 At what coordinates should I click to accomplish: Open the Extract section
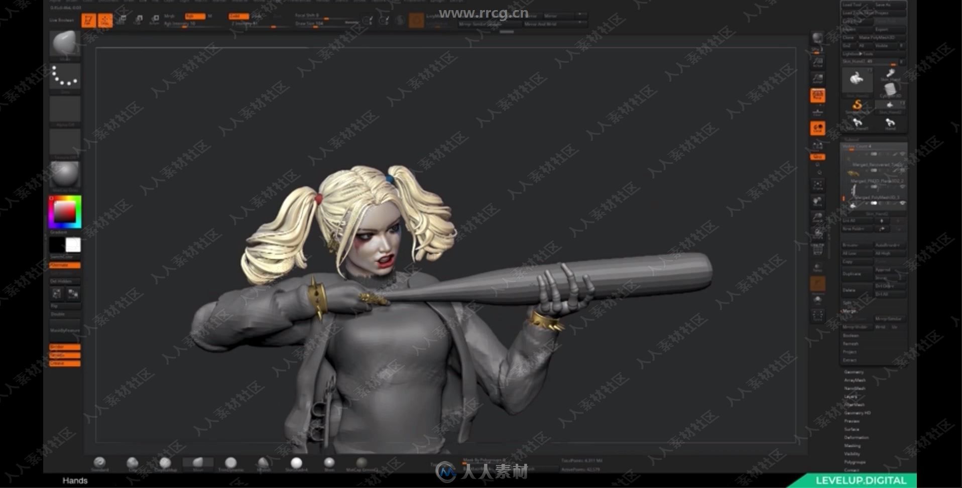pyautogui.click(x=850, y=360)
